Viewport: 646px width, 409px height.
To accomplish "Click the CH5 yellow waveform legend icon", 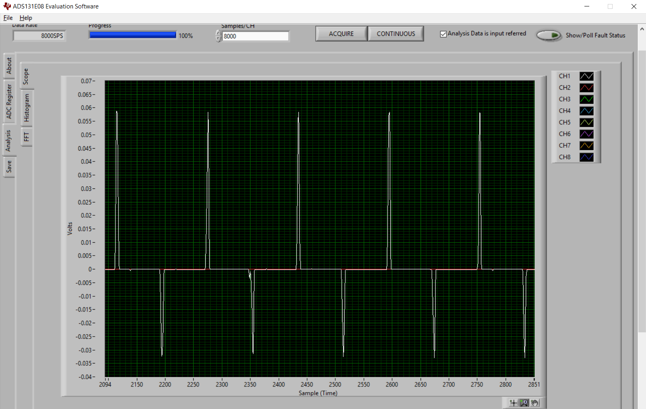I will pos(586,122).
